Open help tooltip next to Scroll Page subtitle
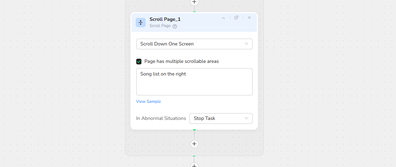The width and height of the screenshot is (396, 167). point(175,26)
